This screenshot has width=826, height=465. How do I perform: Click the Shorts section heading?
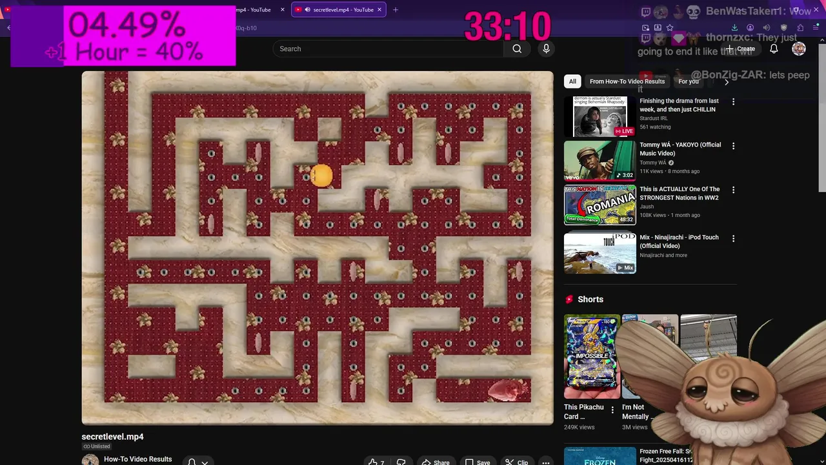point(590,300)
